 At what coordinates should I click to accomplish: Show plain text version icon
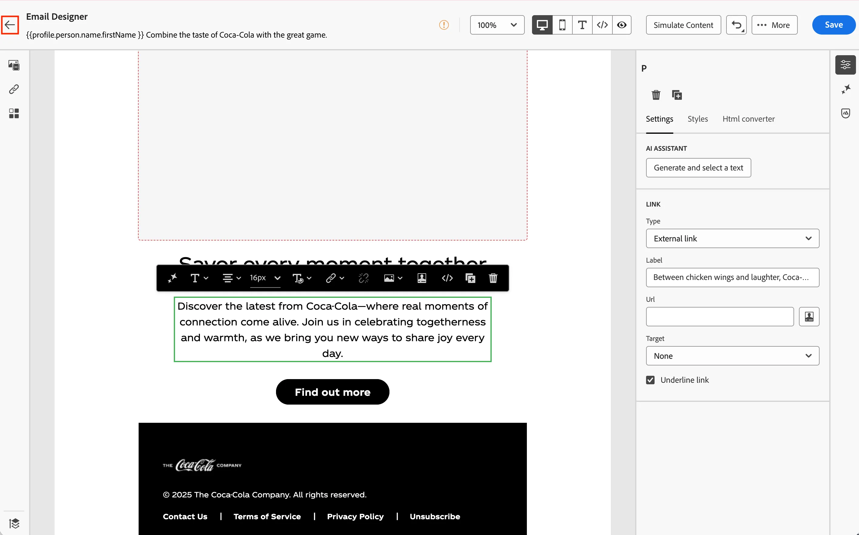tap(582, 25)
